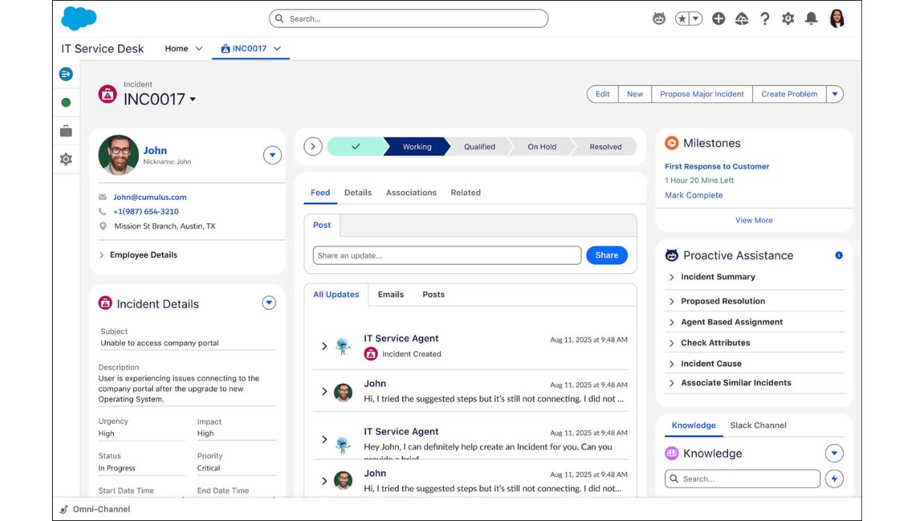Viewport: 903px width, 521px height.
Task: Click the Einstein astro icon in header
Action: click(658, 19)
